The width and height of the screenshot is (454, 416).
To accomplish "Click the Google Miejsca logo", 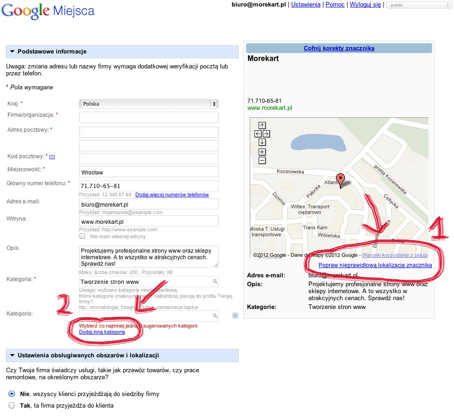I will [48, 11].
